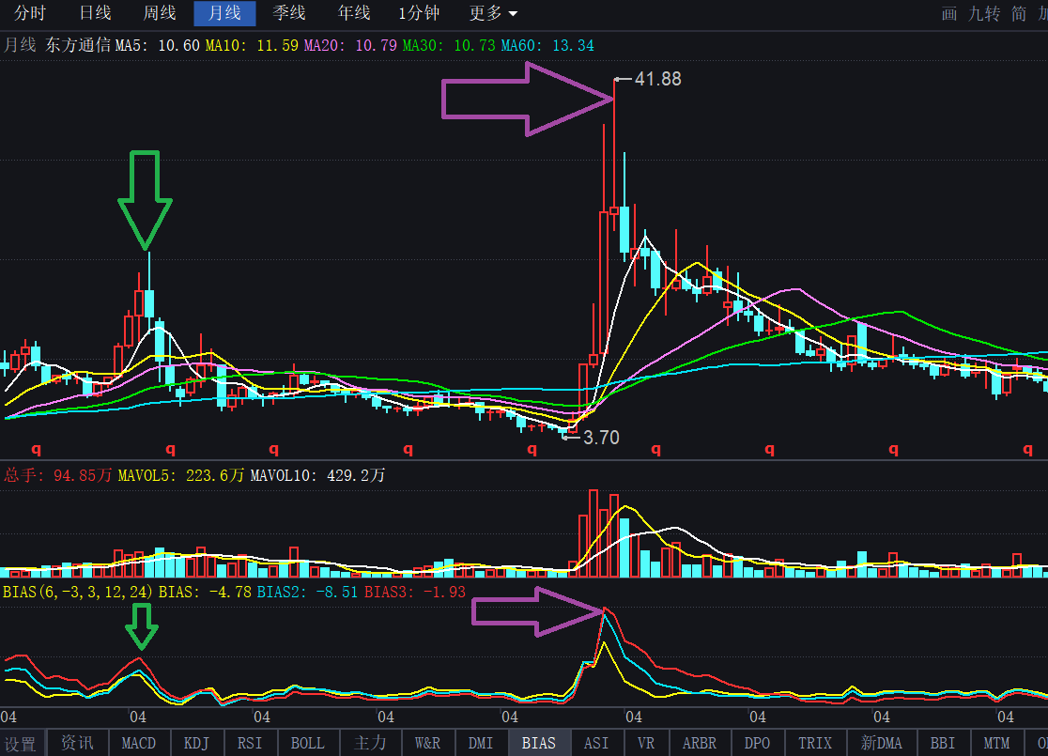Switch to the 日线 daily chart tab
This screenshot has height=756, width=1048.
coord(95,13)
